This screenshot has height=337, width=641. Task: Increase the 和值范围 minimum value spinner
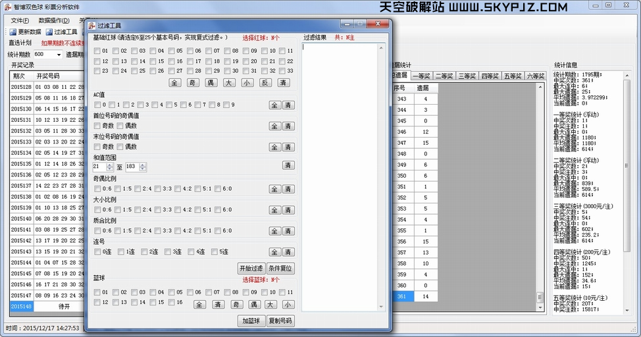109,165
